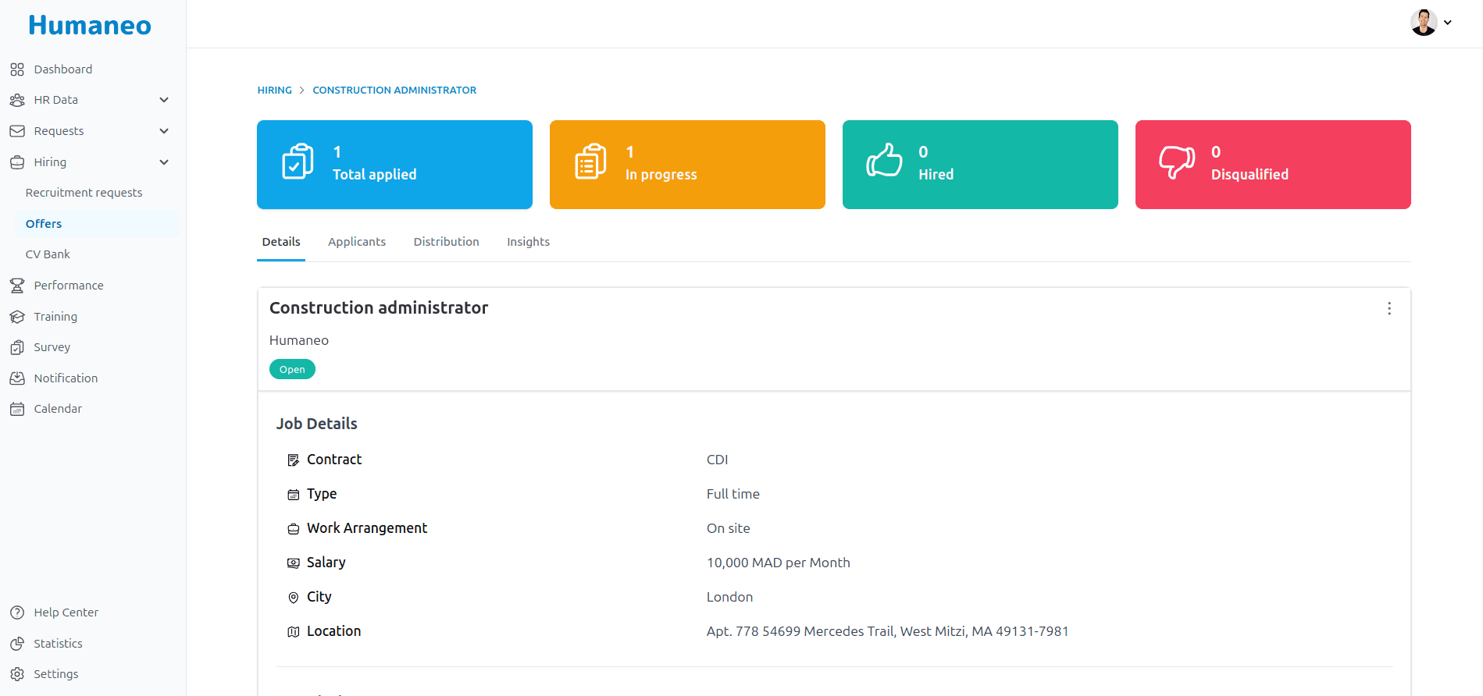Viewport: 1483px width, 696px height.
Task: Click the Job Details heading
Action: click(x=316, y=424)
